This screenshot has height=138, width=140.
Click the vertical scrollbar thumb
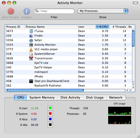click(133, 38)
